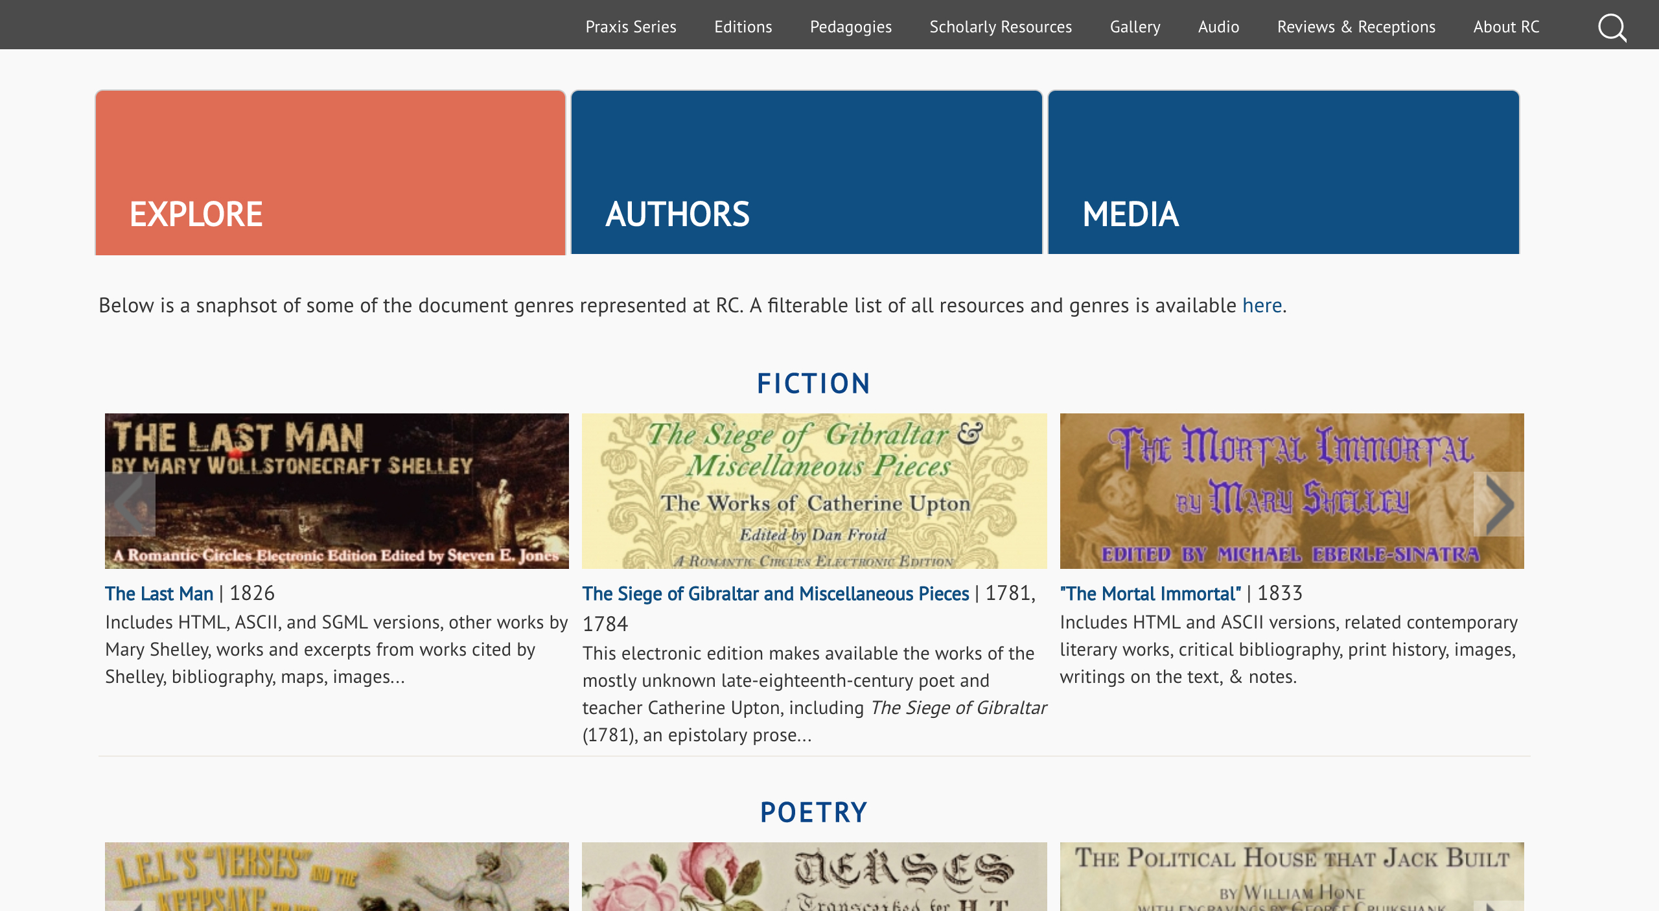Follow the 'here' filterable list link
Screen dimensions: 1659x911
(1262, 305)
